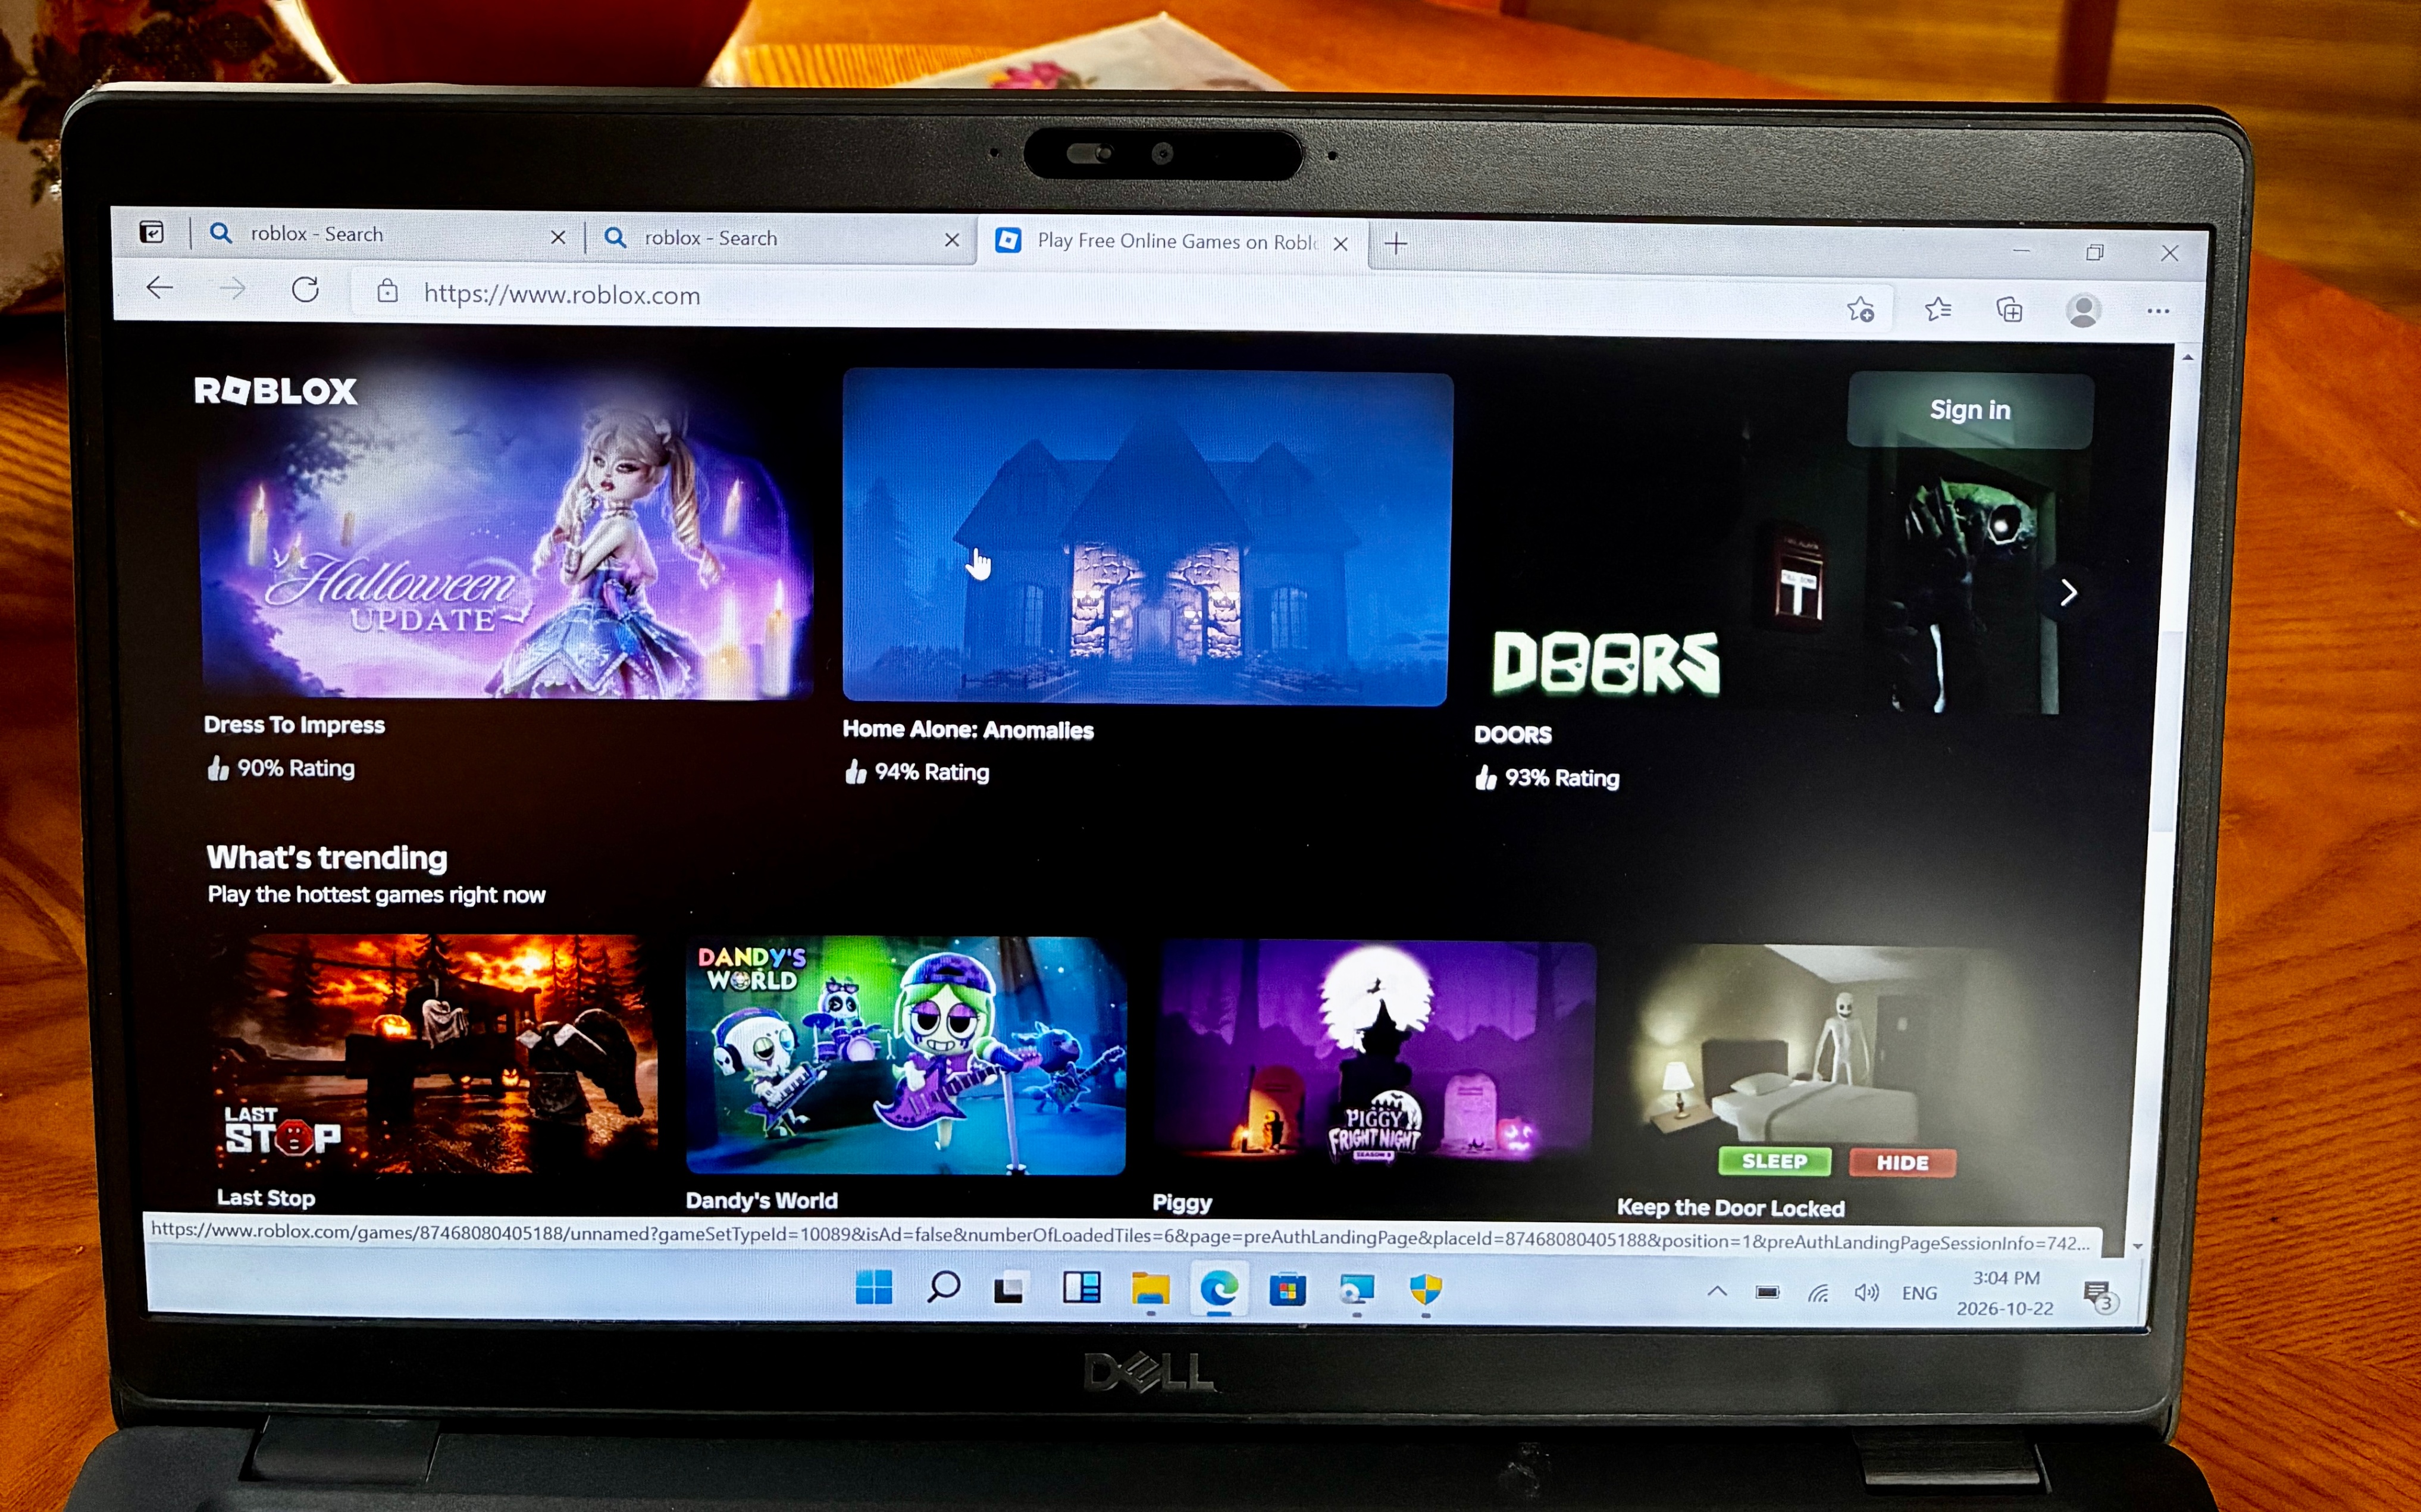Open the Settings and more ellipsis menu
This screenshot has width=2421, height=1512.
[2158, 311]
